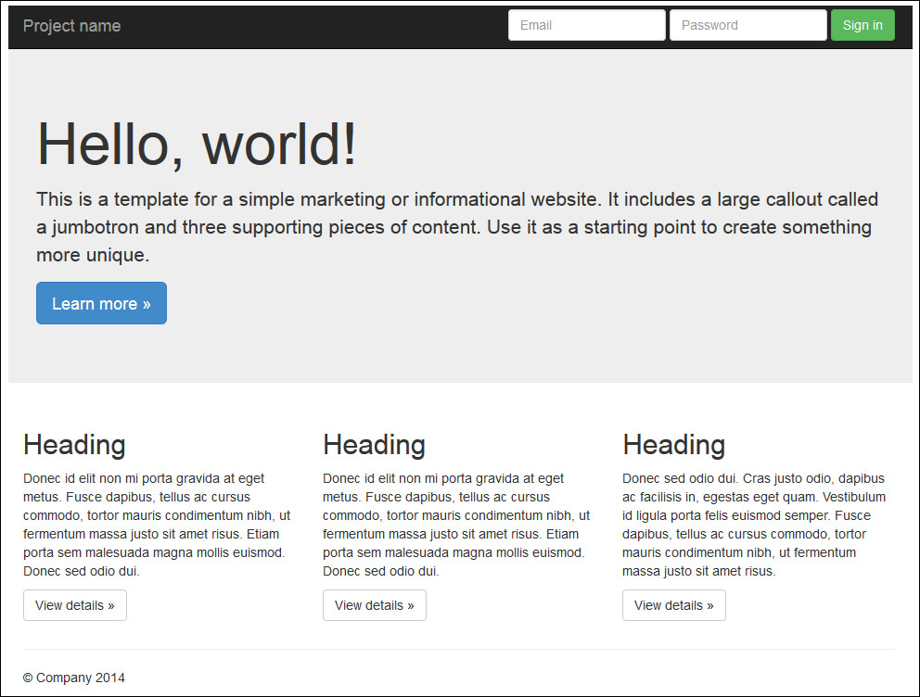Click the Project name brand link

pyautogui.click(x=71, y=26)
